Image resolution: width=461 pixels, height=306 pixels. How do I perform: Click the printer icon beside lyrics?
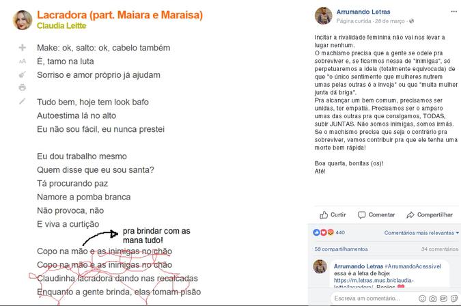point(23,87)
